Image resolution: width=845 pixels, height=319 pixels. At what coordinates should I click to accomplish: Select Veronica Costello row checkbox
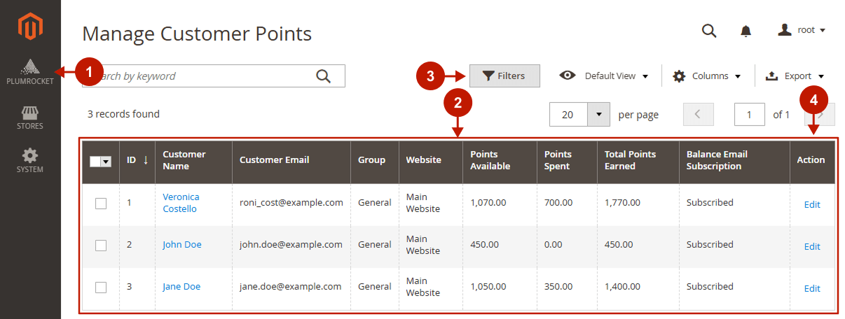[x=101, y=204]
